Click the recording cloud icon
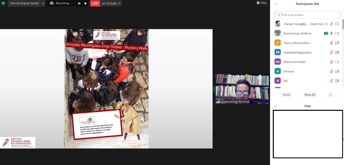 [52, 3]
